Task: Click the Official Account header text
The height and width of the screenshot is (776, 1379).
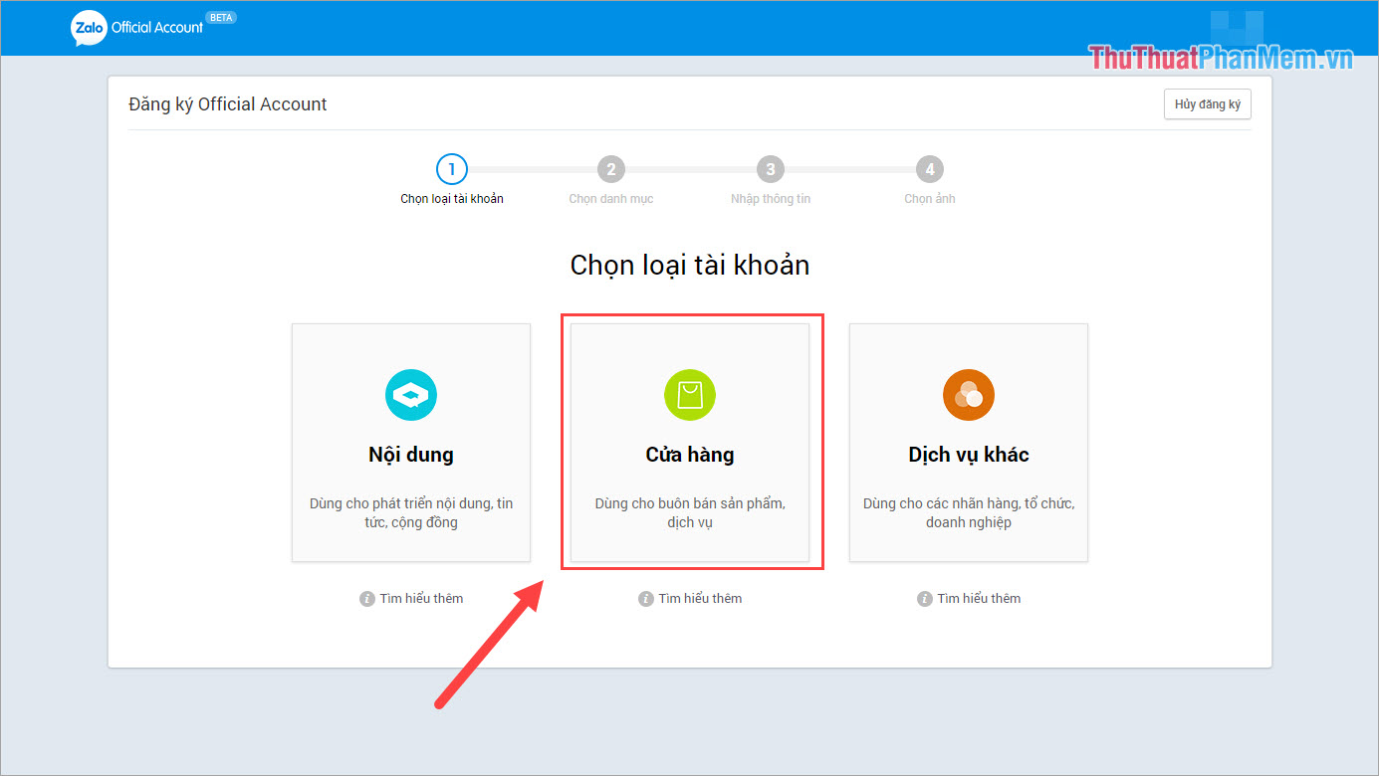Action: pyautogui.click(x=157, y=28)
